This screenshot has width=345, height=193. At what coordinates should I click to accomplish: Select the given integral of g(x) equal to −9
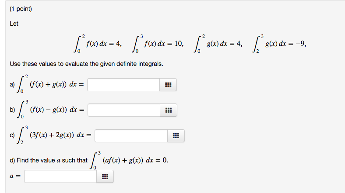(279, 44)
